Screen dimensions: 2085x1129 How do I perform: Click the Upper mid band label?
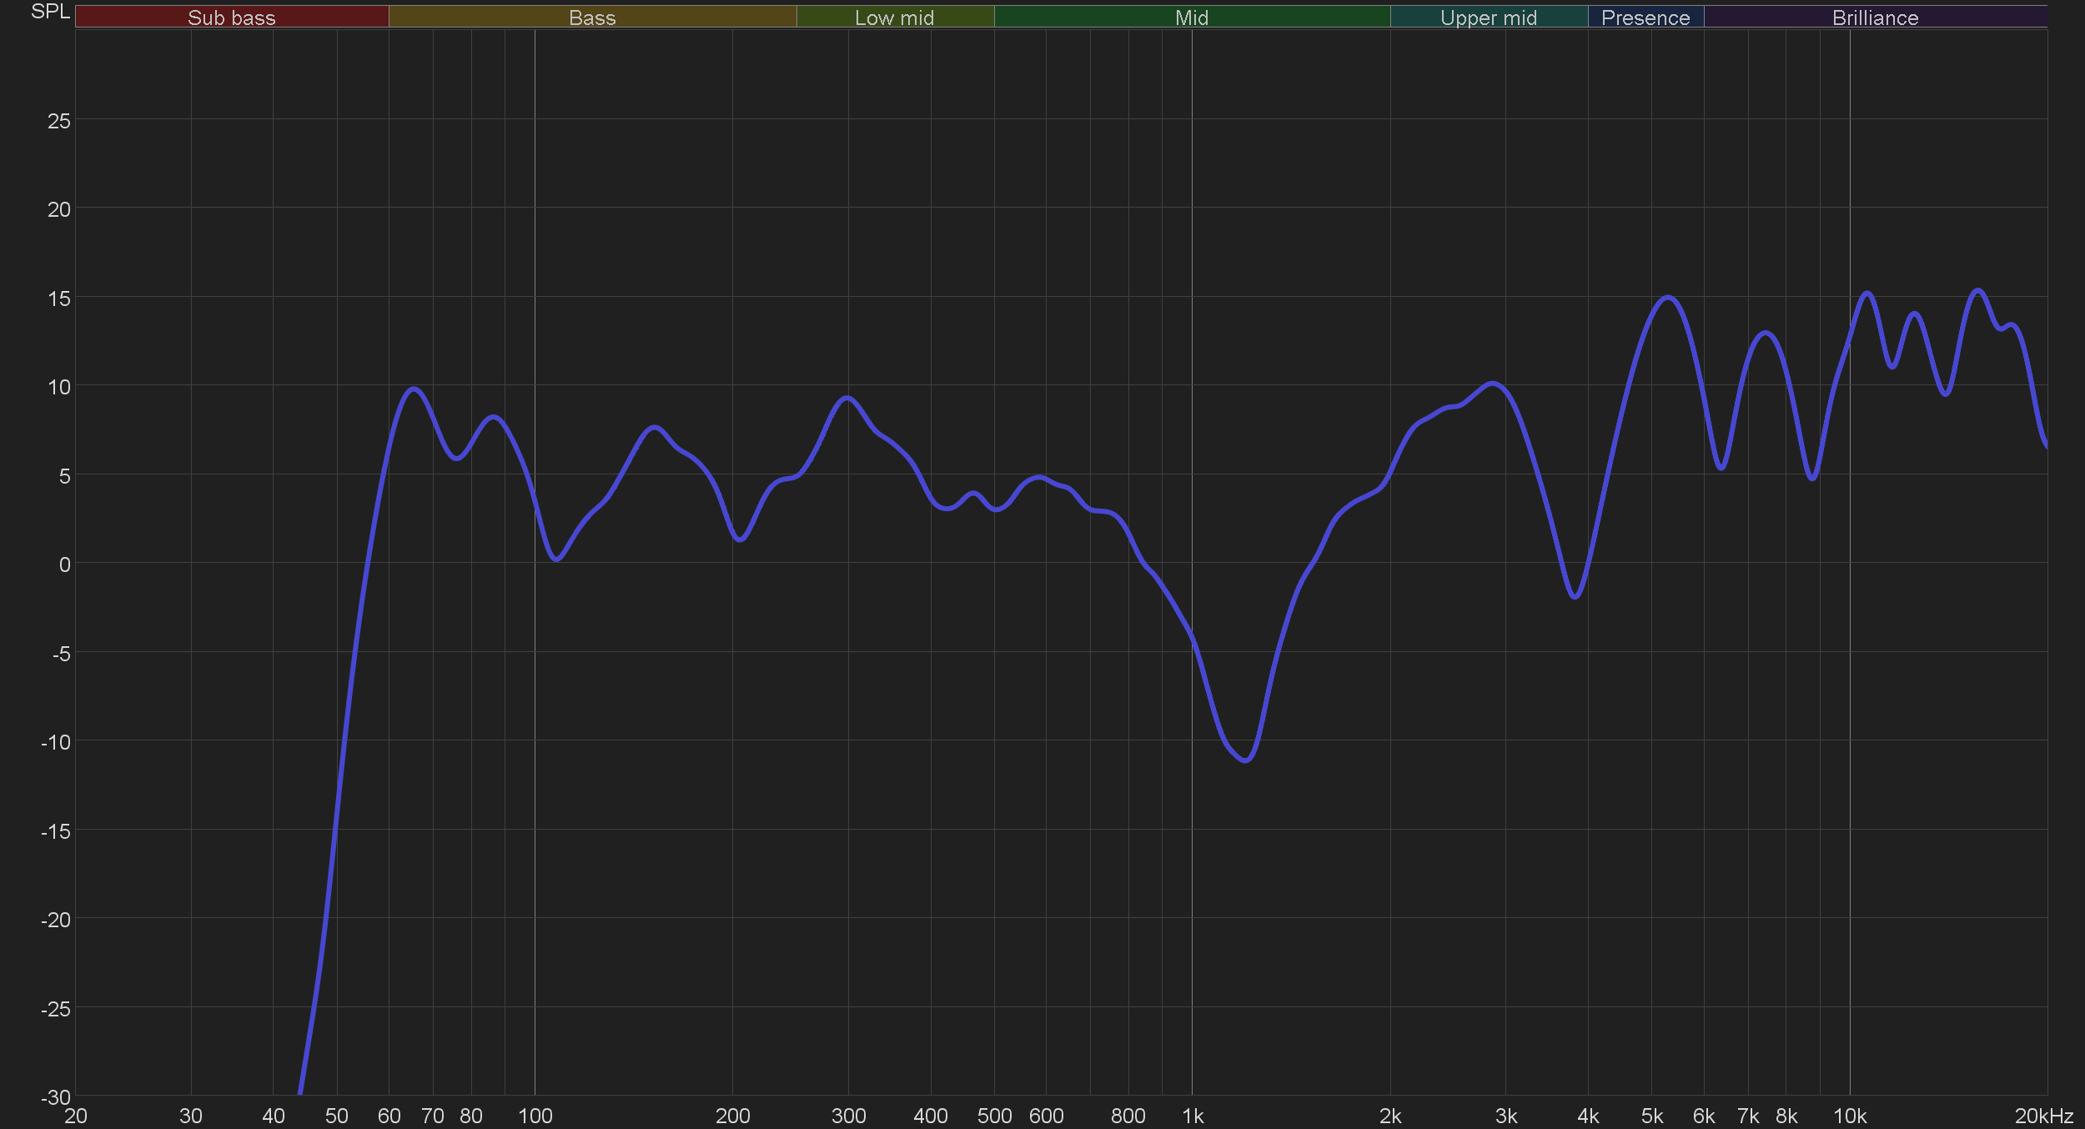click(1488, 18)
